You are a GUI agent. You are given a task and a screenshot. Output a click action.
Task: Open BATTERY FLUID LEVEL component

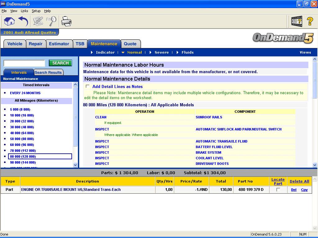click(214, 147)
